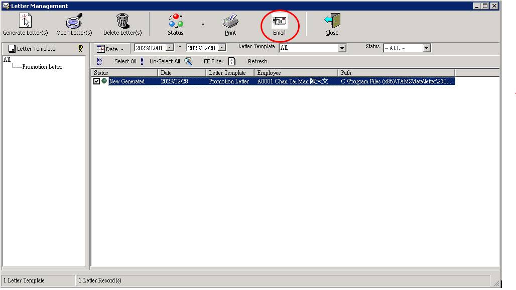The height and width of the screenshot is (290, 516).
Task: Open letters with the magnifier icon
Action: coord(74,21)
